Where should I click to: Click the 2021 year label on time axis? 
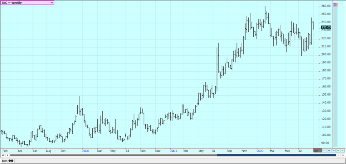point(174,151)
